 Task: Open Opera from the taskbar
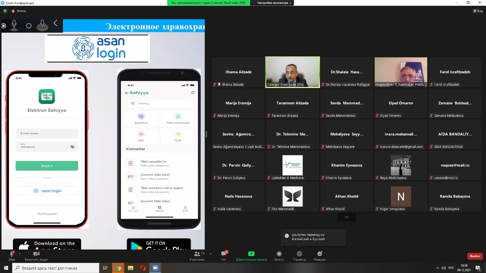[x=143, y=268]
